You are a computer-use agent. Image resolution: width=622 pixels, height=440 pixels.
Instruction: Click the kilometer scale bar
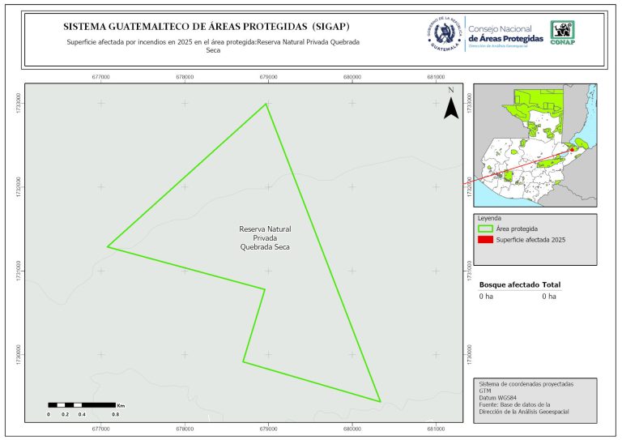coord(81,404)
